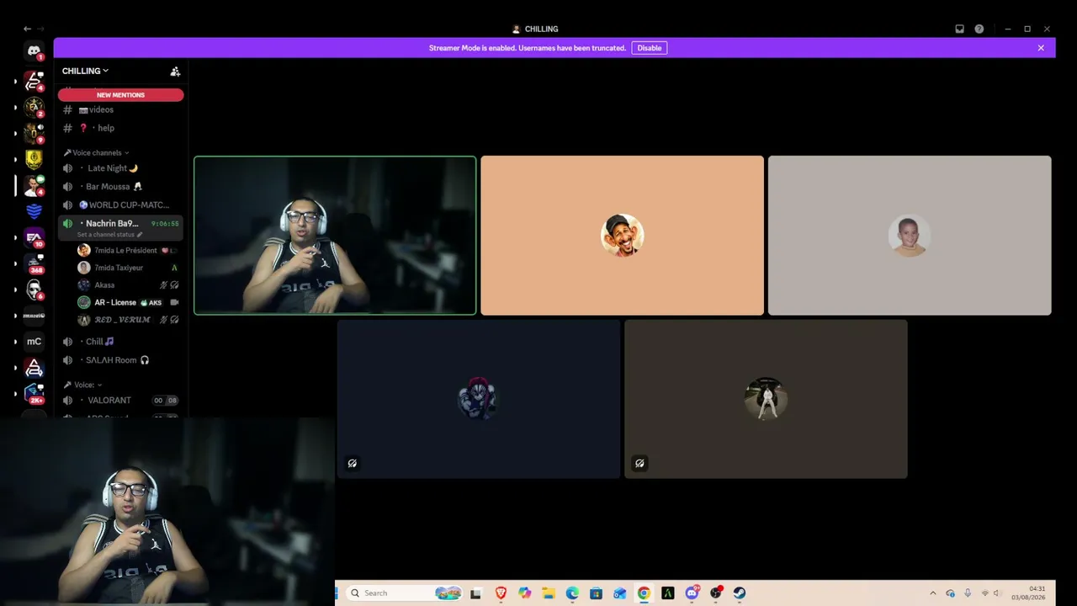Open the server showing 368 badge

click(34, 263)
